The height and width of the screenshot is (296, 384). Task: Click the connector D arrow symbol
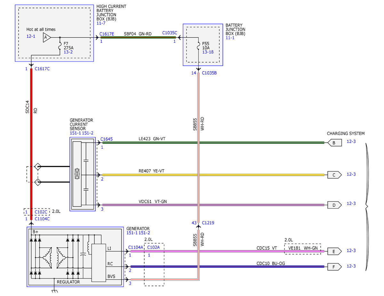pos(334,205)
